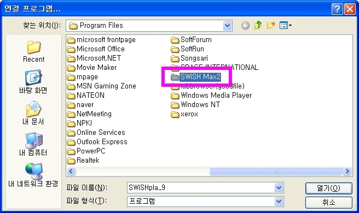Select the SWiSH Max2 folder

point(196,77)
